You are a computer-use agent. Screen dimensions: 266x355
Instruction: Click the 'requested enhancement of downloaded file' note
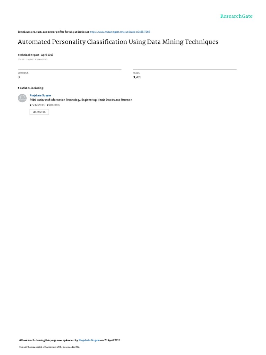pos(49,347)
